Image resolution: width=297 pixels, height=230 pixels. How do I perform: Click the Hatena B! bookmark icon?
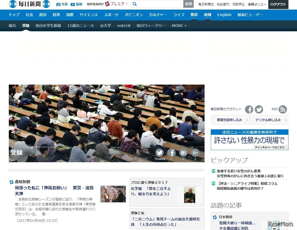pyautogui.click(x=183, y=153)
